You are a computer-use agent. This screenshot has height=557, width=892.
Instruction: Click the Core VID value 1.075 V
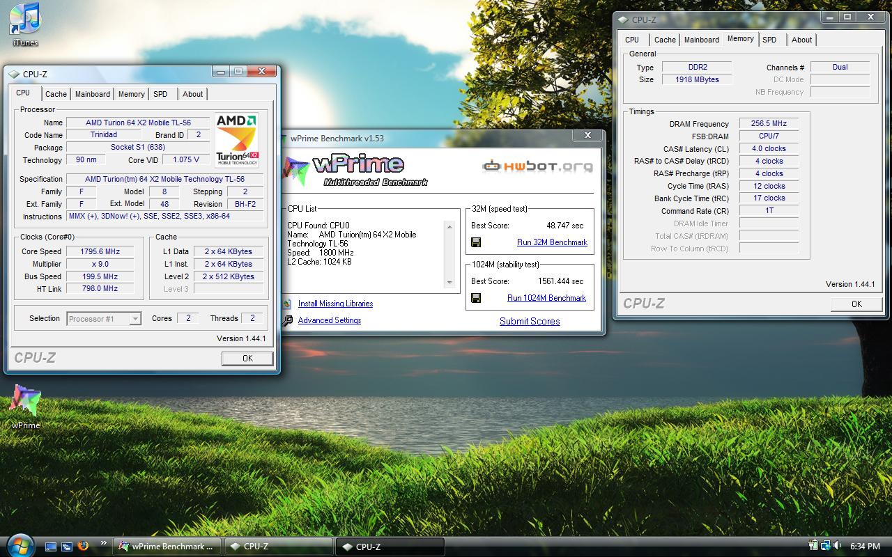tap(186, 159)
